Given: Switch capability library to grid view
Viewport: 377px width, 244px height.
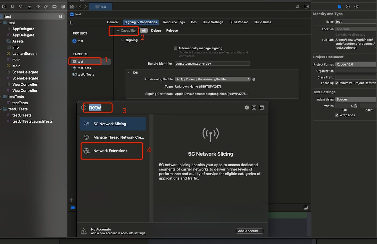Looking at the screenshot, I should tap(254, 108).
